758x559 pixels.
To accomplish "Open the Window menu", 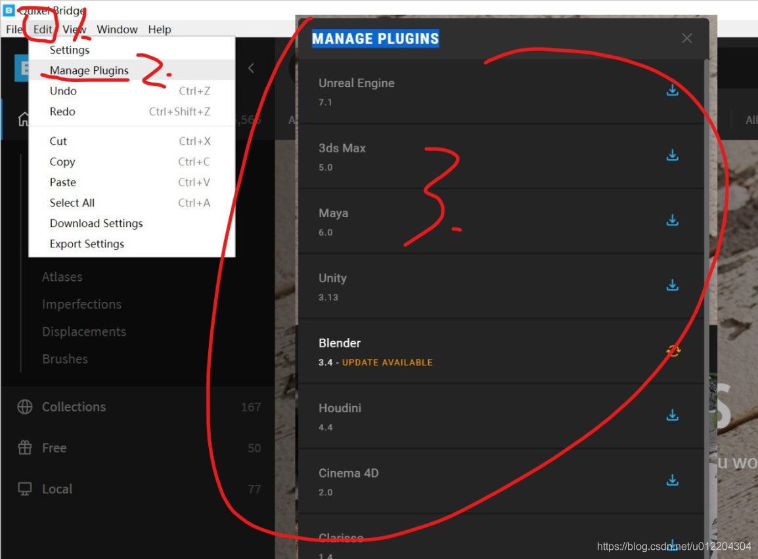I will pos(117,30).
